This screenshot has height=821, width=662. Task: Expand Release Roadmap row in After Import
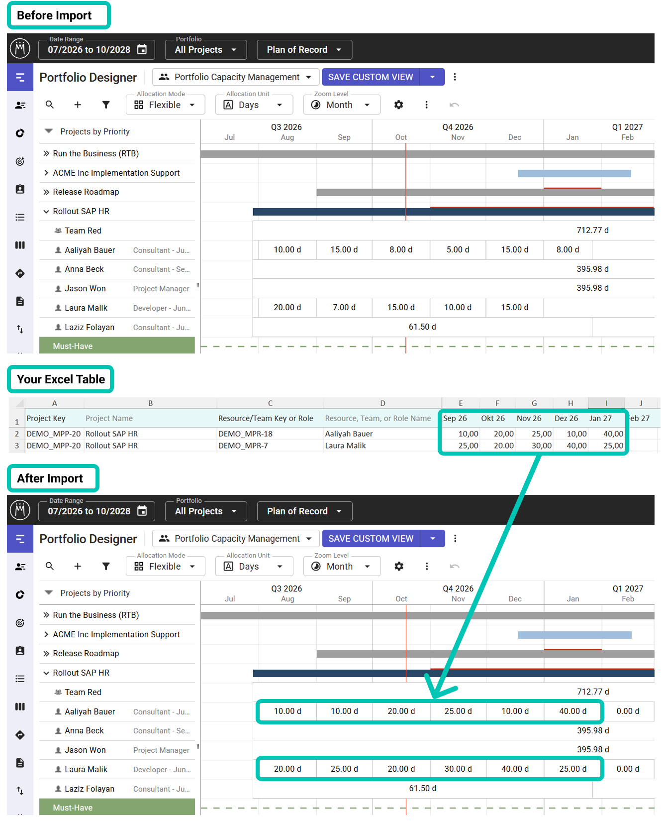[x=46, y=653]
